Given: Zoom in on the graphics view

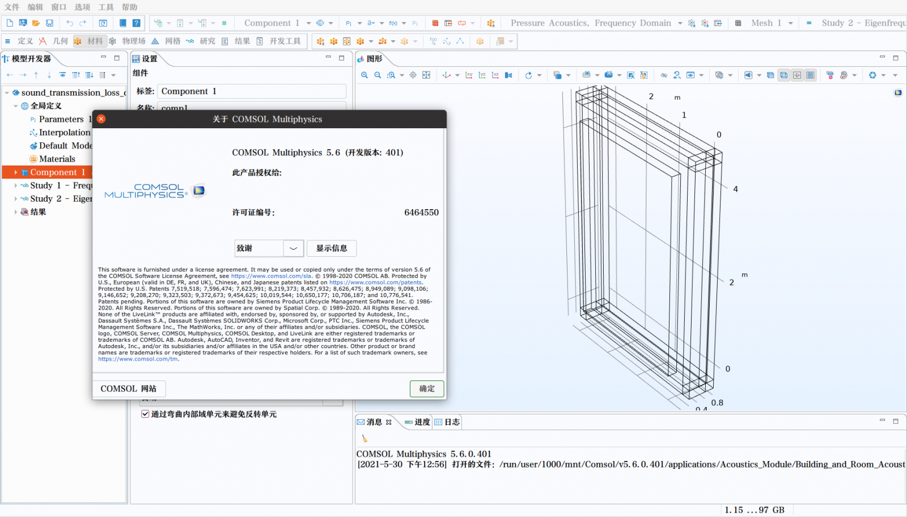Looking at the screenshot, I should 365,75.
